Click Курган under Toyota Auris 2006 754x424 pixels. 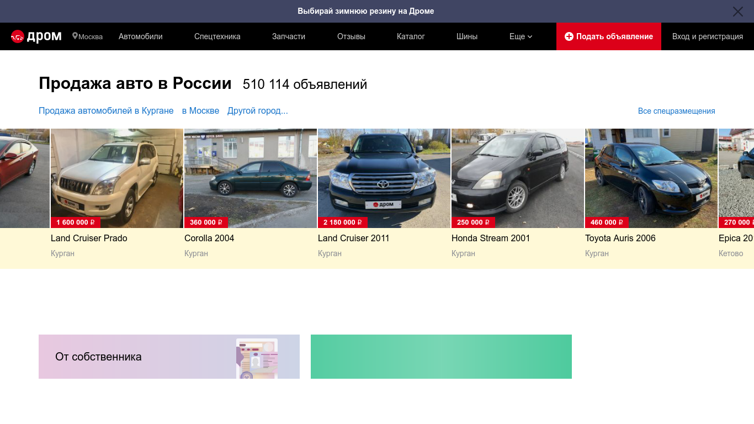(x=597, y=253)
